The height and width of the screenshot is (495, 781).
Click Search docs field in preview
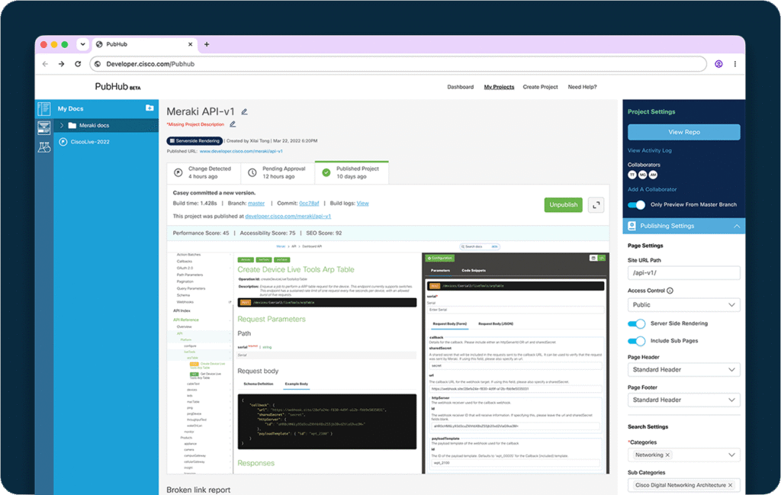(x=480, y=246)
